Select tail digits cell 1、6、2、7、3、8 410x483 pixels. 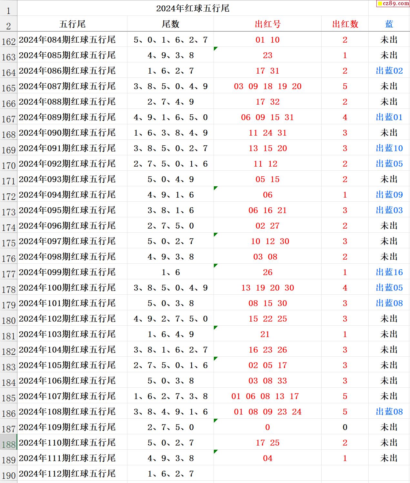170,396
